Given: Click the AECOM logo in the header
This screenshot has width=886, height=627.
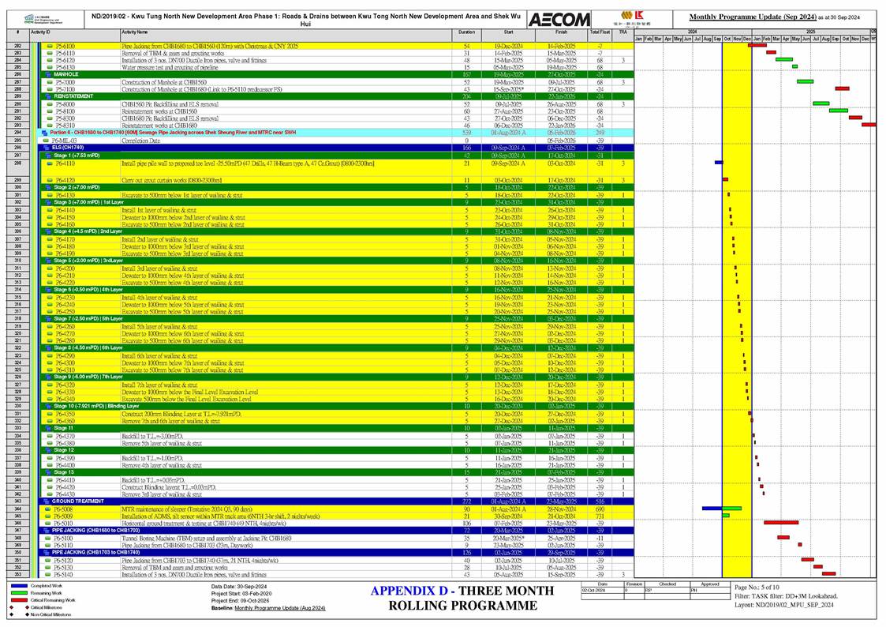Looking at the screenshot, I should tap(558, 20).
